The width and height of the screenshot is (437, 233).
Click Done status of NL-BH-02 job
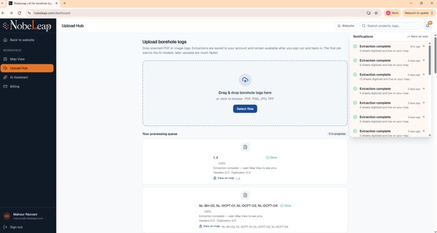(286, 205)
